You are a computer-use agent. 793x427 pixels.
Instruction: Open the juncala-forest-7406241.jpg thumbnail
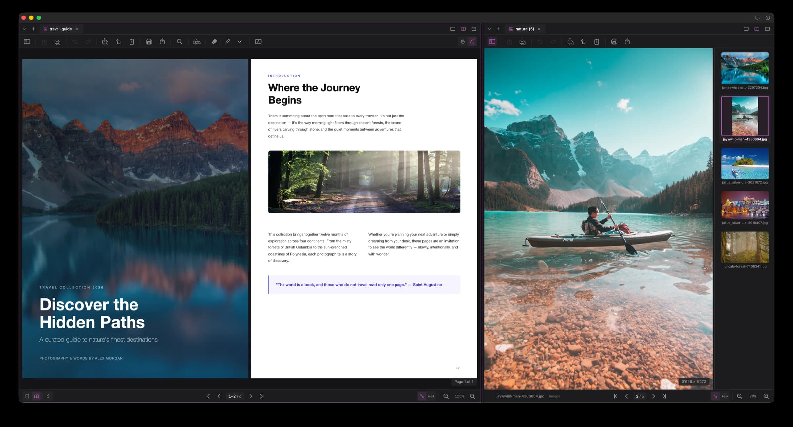click(745, 247)
